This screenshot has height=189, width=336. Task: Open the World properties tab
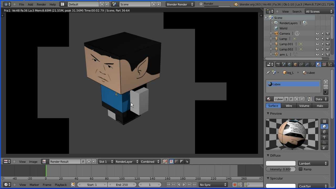click(x=290, y=64)
